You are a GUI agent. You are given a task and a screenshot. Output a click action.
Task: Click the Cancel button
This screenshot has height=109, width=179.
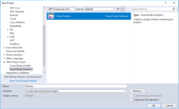click(x=169, y=106)
